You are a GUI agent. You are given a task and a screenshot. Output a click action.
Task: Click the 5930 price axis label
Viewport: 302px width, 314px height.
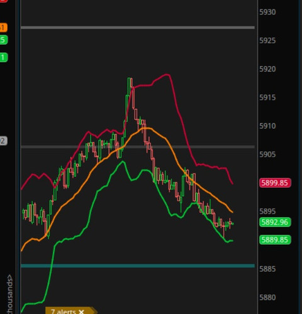point(267,12)
